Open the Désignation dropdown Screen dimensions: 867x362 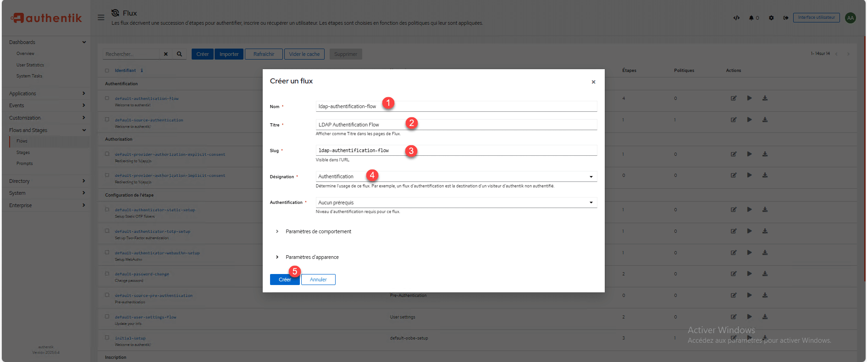tap(456, 176)
